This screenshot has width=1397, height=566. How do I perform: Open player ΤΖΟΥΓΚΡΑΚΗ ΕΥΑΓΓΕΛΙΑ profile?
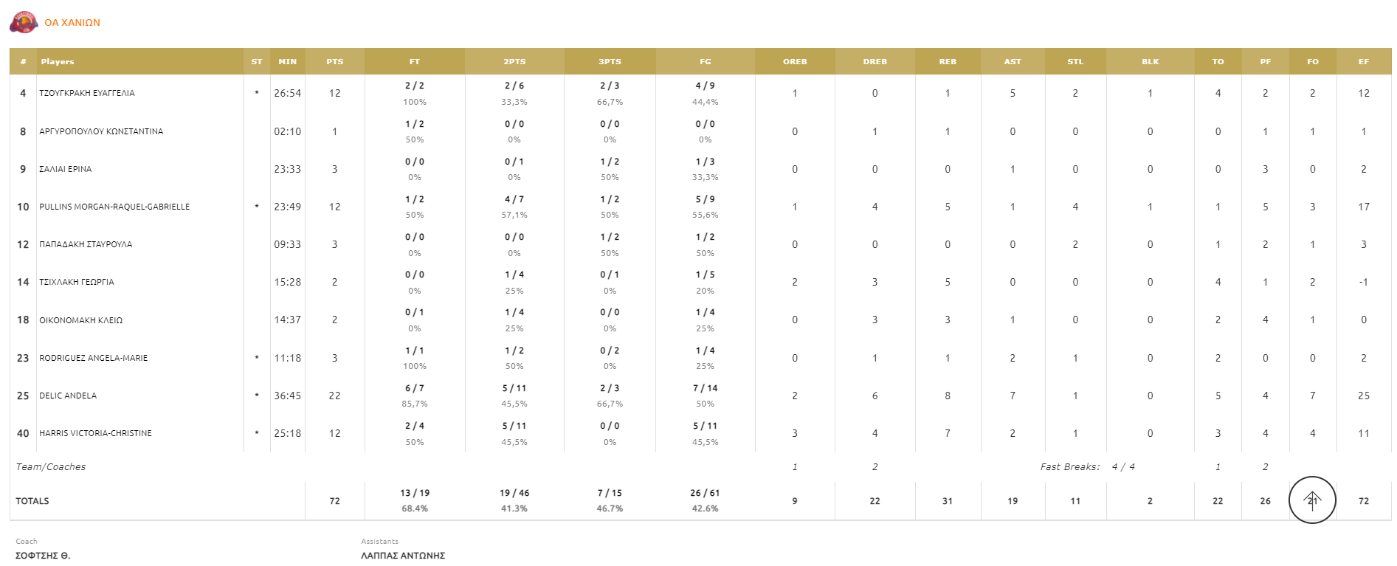[x=87, y=94]
